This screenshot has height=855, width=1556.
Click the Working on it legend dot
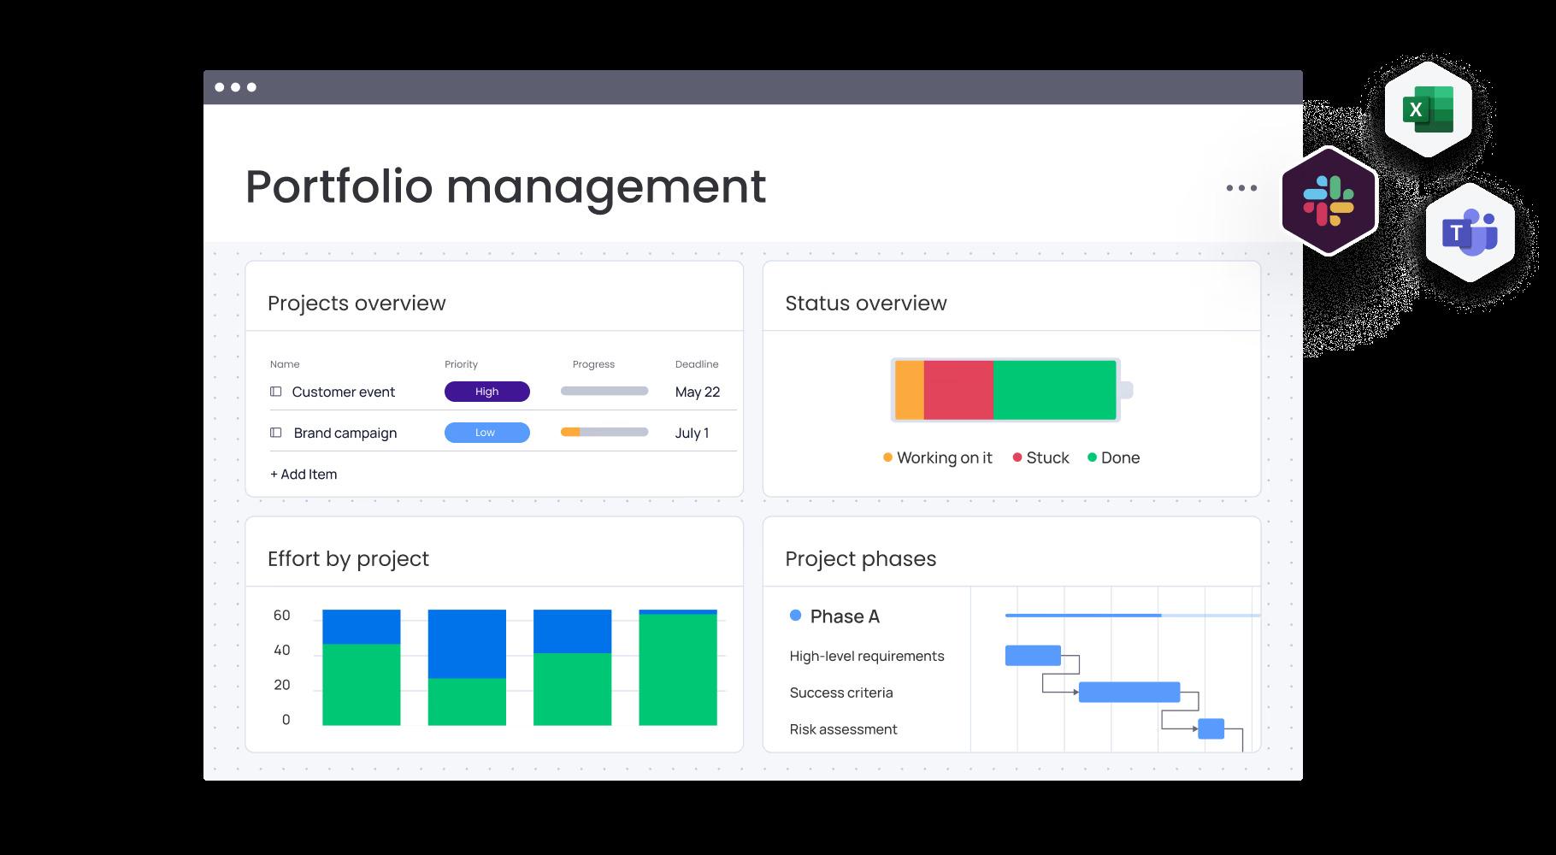887,457
